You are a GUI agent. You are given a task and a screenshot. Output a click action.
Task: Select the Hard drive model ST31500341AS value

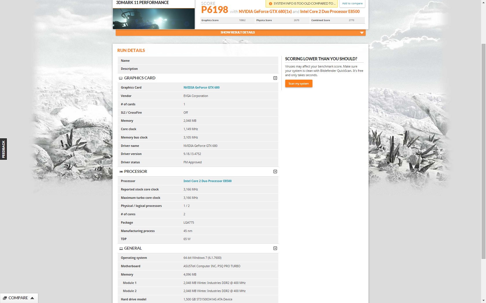pyautogui.click(x=208, y=300)
